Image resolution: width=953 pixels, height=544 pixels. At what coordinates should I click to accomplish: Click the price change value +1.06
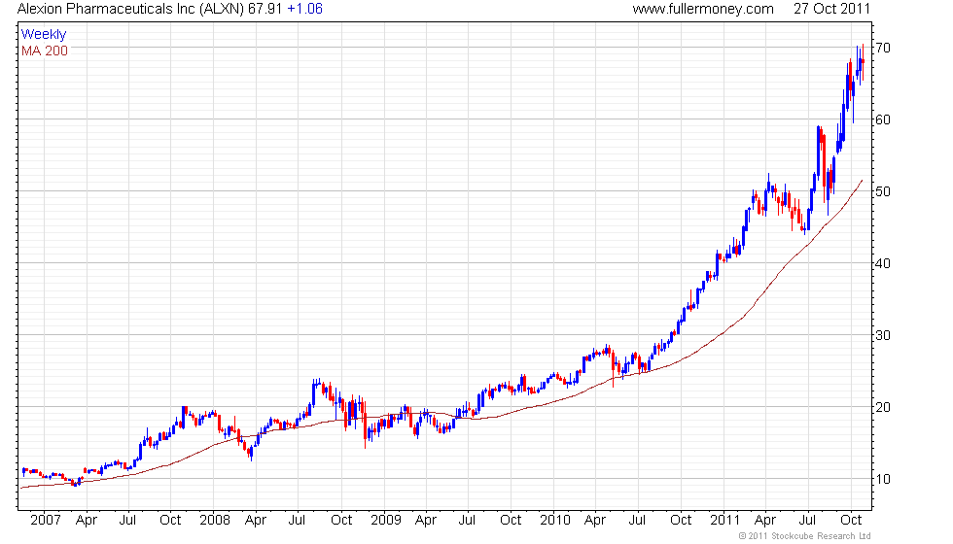(304, 9)
